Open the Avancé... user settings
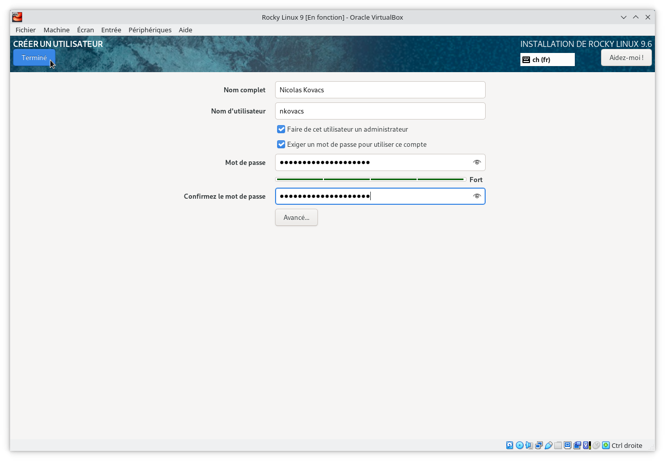The image size is (665, 461). click(296, 217)
